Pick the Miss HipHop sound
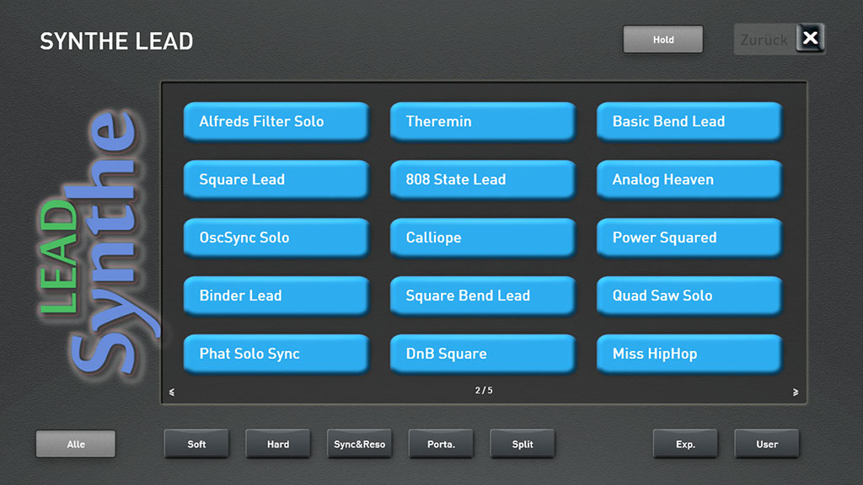Viewport: 863px width, 485px height. pyautogui.click(x=689, y=354)
